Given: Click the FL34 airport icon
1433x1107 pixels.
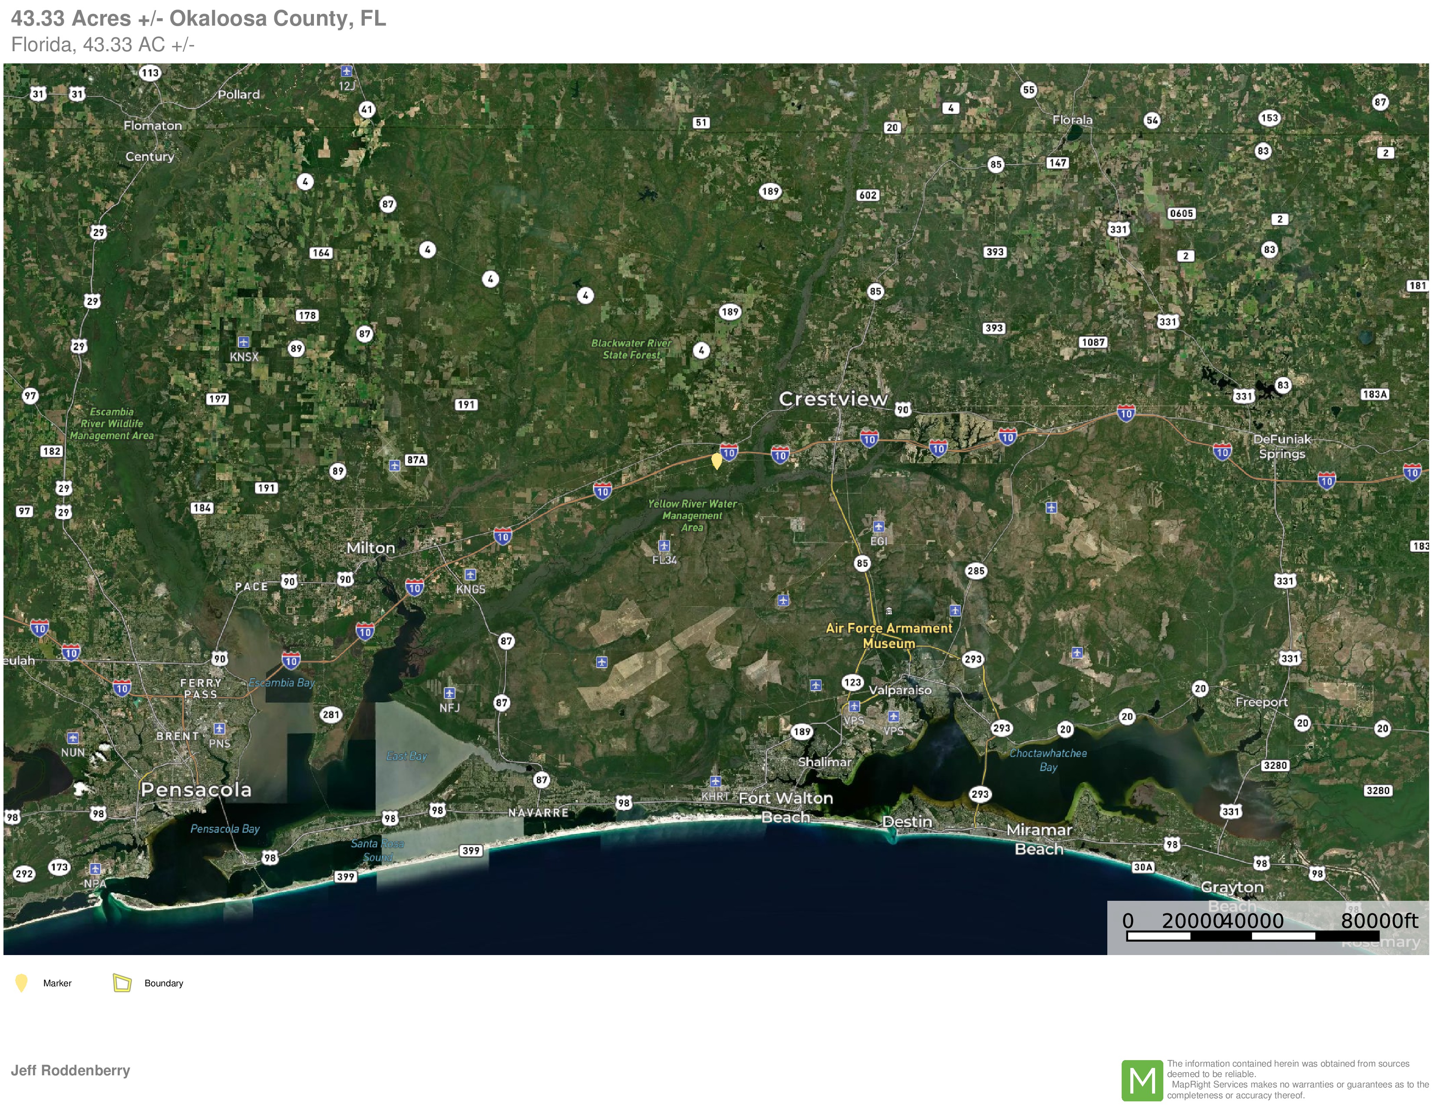Looking at the screenshot, I should (664, 546).
